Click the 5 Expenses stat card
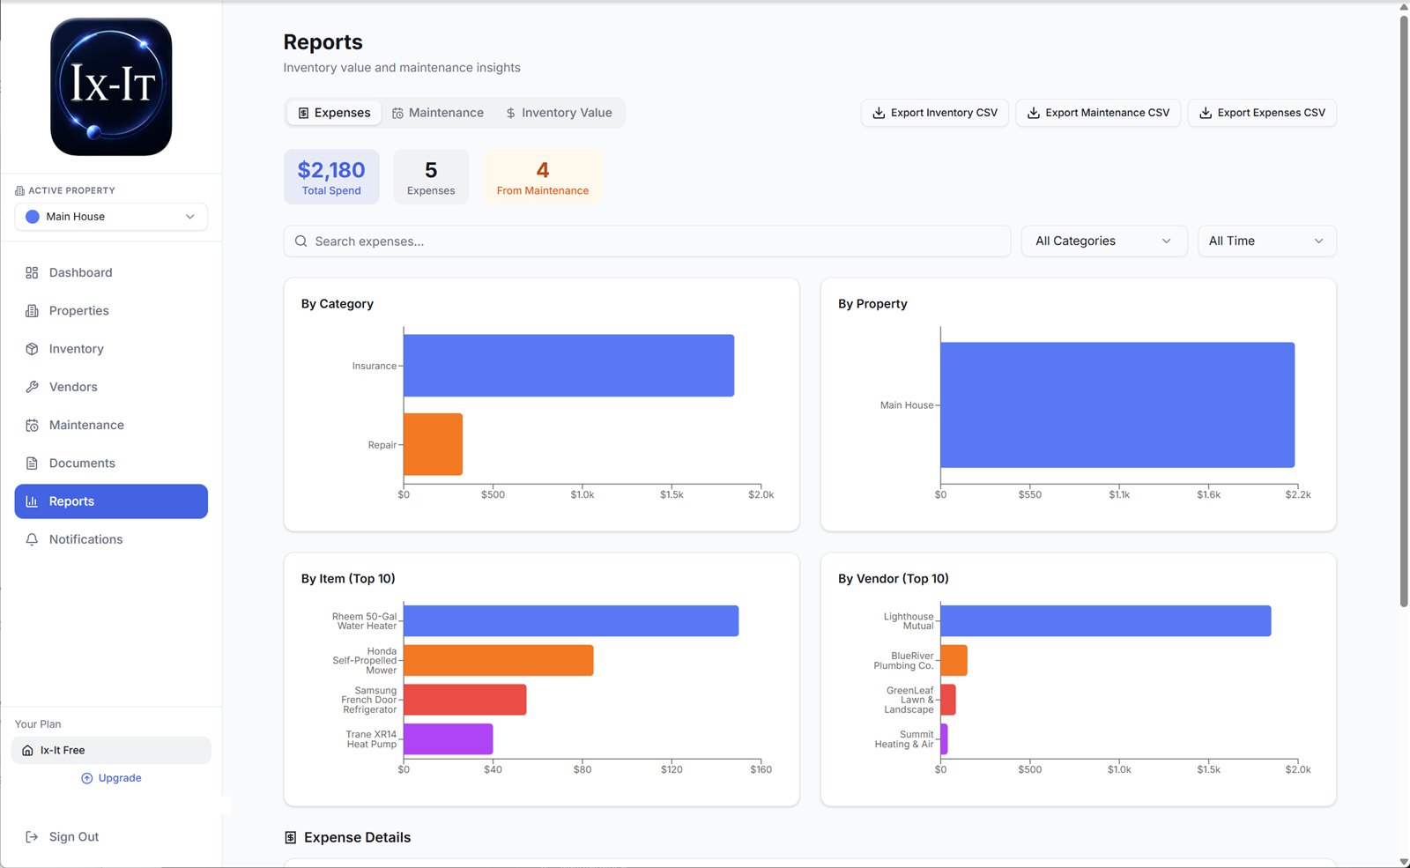1410x868 pixels. point(431,177)
